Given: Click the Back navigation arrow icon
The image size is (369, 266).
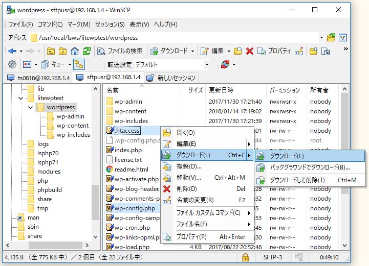Looking at the screenshot, I should [12, 51].
